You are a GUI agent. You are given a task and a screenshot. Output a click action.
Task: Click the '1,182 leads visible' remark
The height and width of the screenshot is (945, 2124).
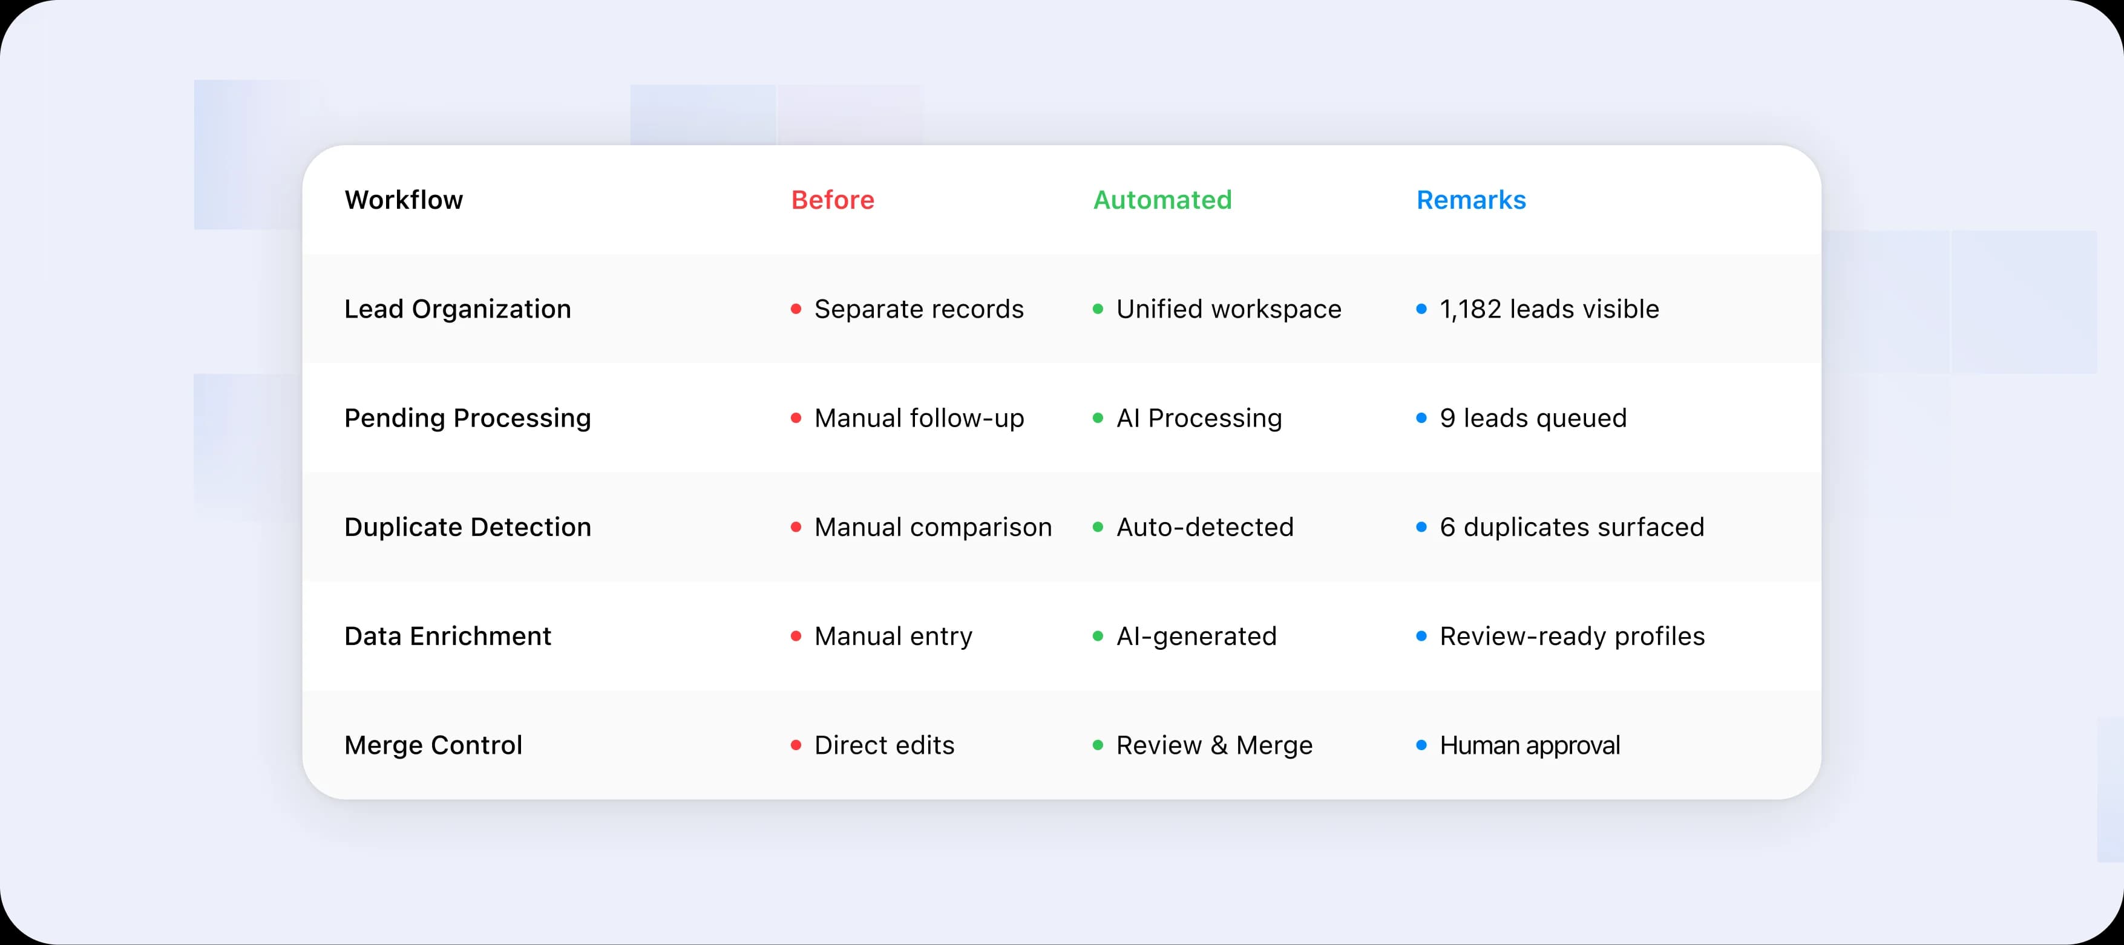coord(1549,309)
